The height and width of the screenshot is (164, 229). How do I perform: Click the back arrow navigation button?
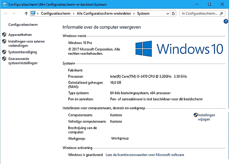coord(6,14)
